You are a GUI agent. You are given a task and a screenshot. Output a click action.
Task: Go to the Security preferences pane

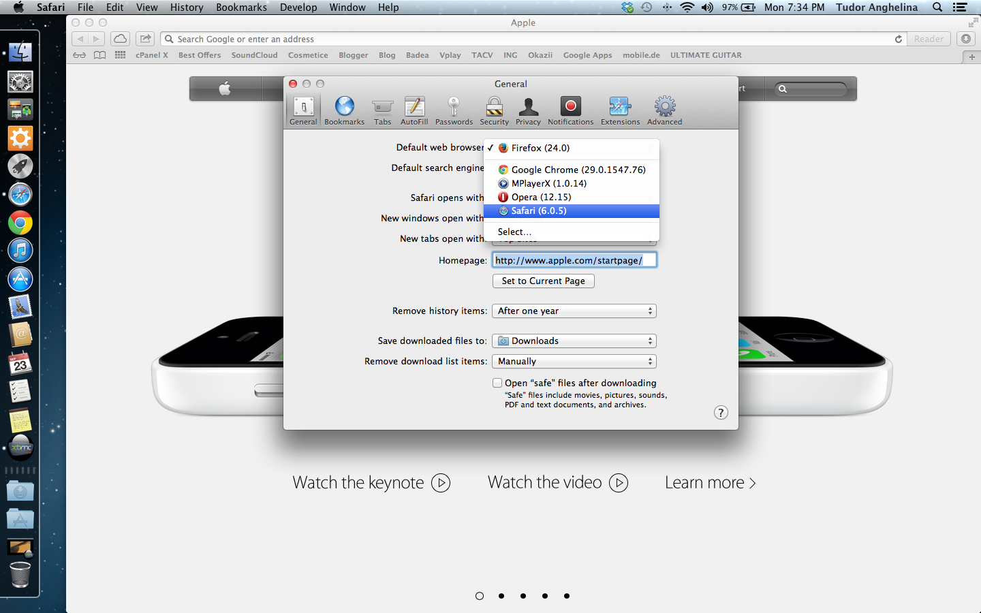(494, 111)
